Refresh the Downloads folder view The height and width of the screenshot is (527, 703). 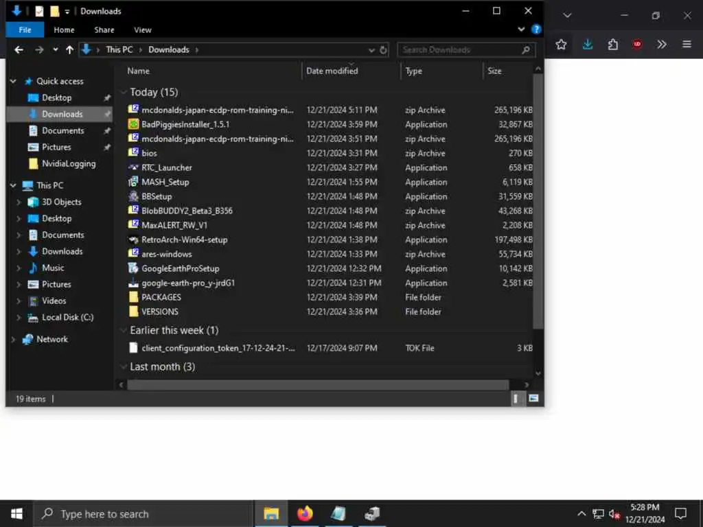[383, 49]
